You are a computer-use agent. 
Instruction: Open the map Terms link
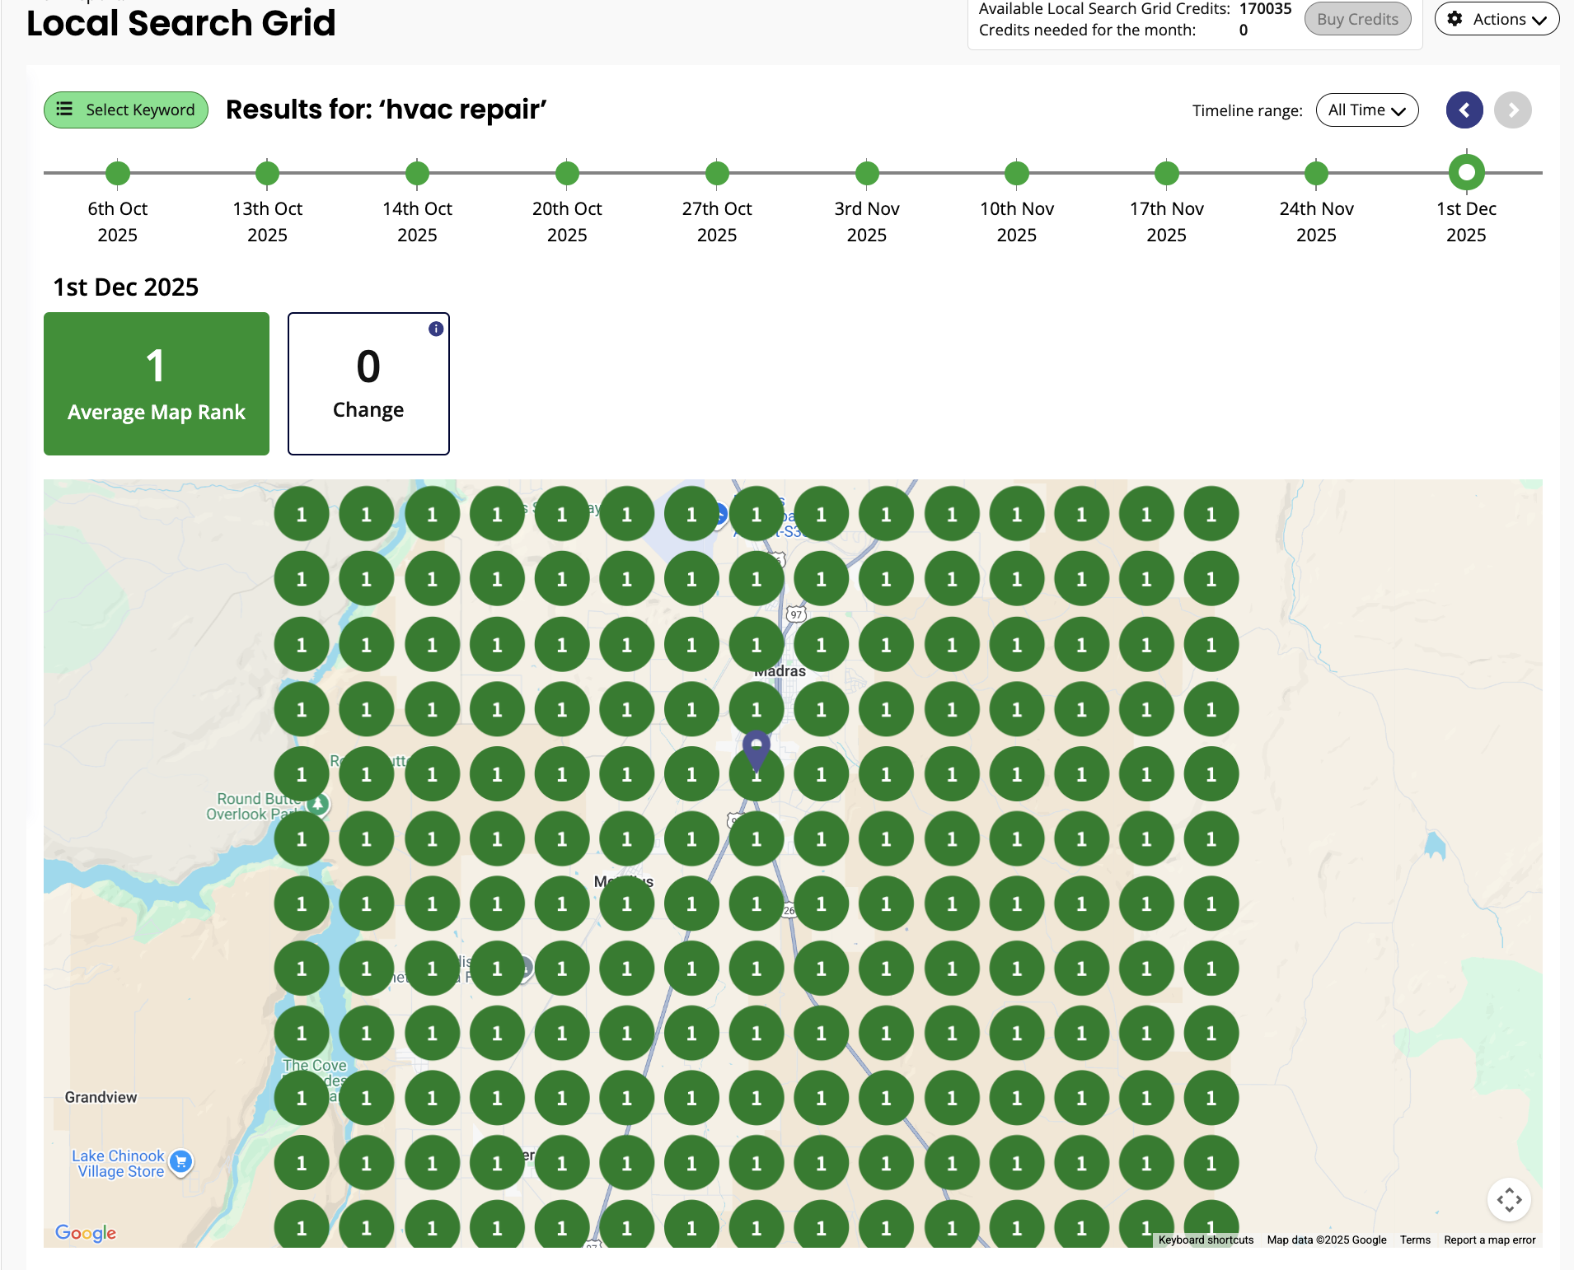pyautogui.click(x=1415, y=1240)
